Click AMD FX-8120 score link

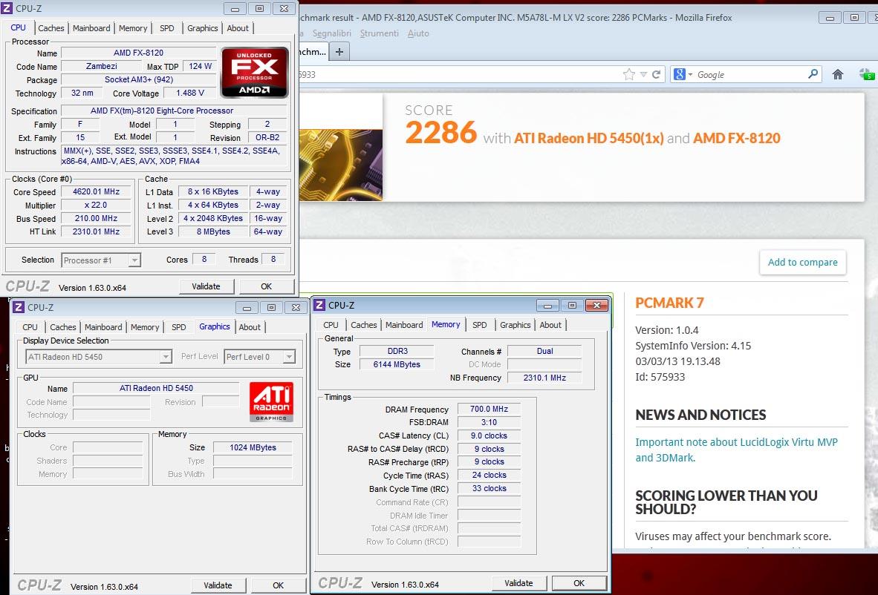(736, 137)
